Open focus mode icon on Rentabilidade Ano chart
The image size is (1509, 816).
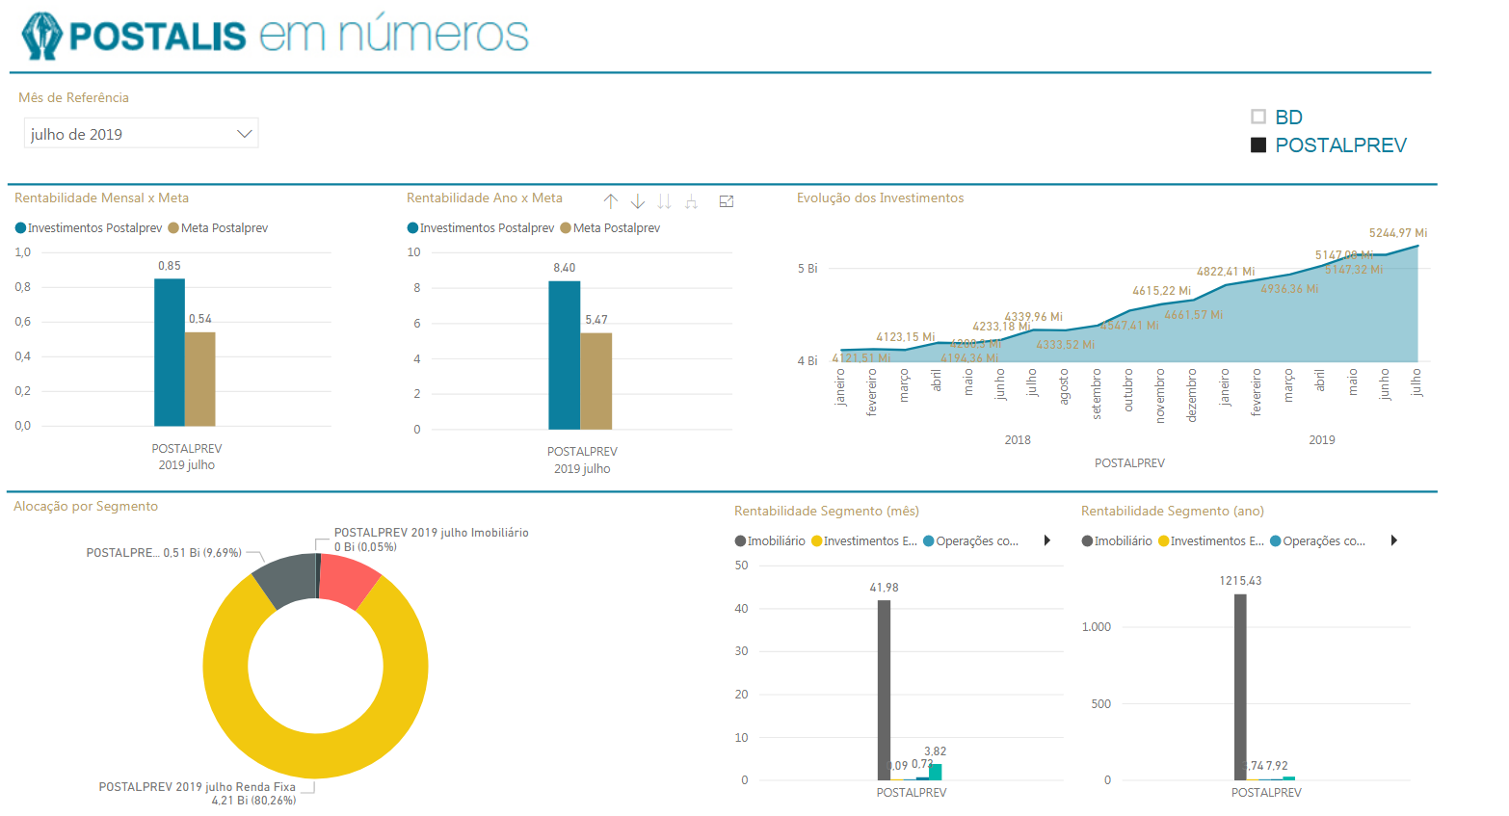pos(727,201)
